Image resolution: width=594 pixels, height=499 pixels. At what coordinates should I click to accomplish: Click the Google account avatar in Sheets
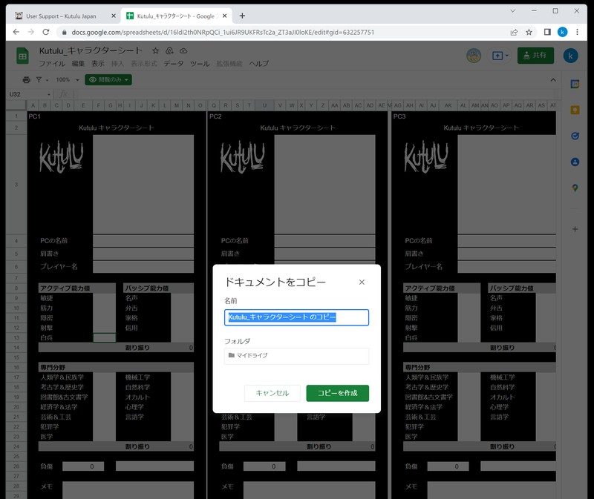[x=570, y=56]
